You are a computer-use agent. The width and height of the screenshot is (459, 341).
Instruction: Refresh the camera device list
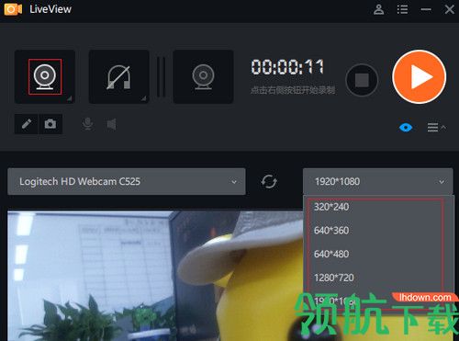269,181
